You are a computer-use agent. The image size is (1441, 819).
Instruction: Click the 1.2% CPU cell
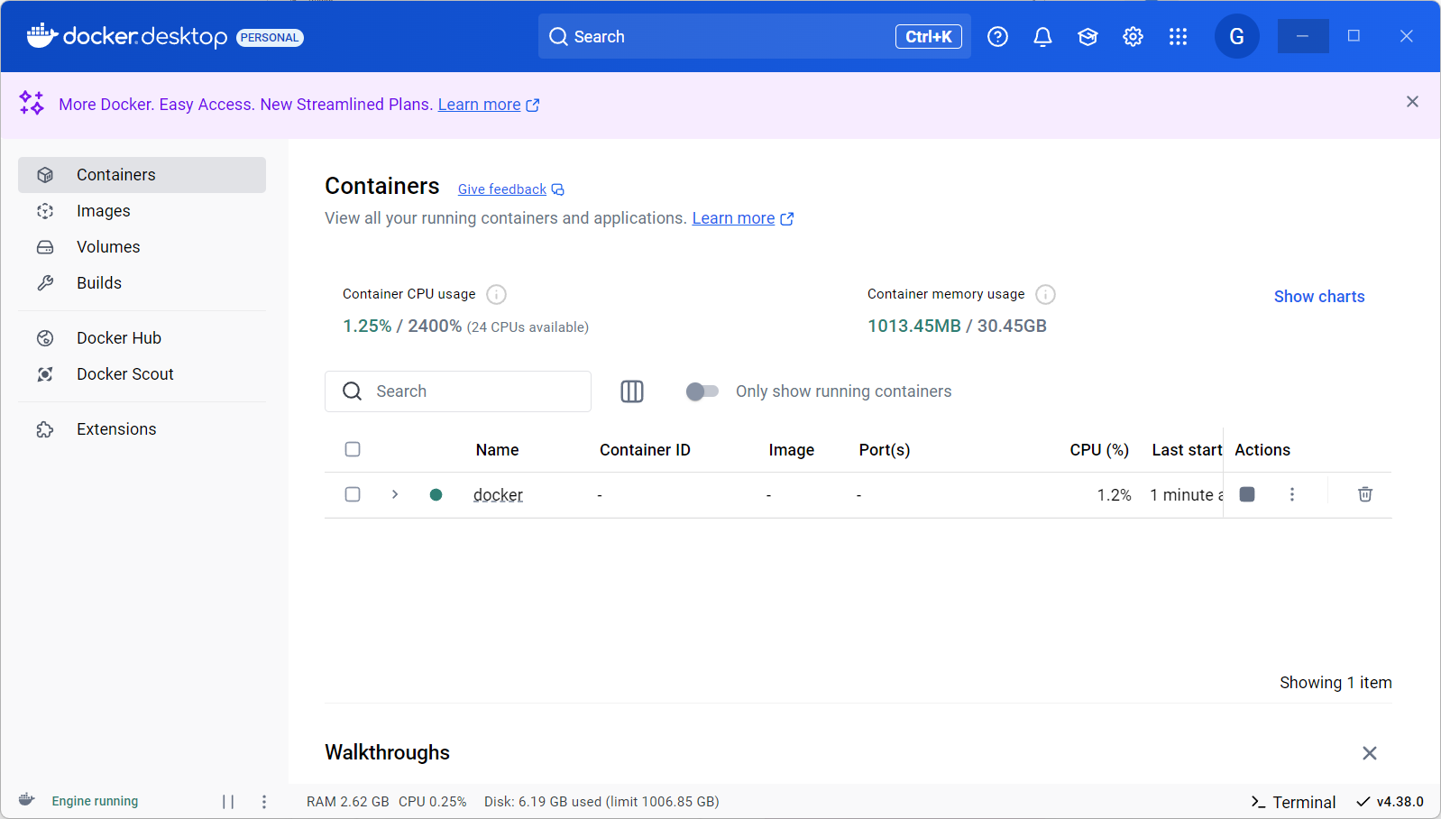[1114, 495]
